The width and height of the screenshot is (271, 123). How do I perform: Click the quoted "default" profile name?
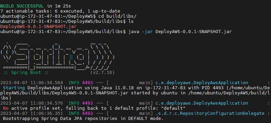click(174, 108)
